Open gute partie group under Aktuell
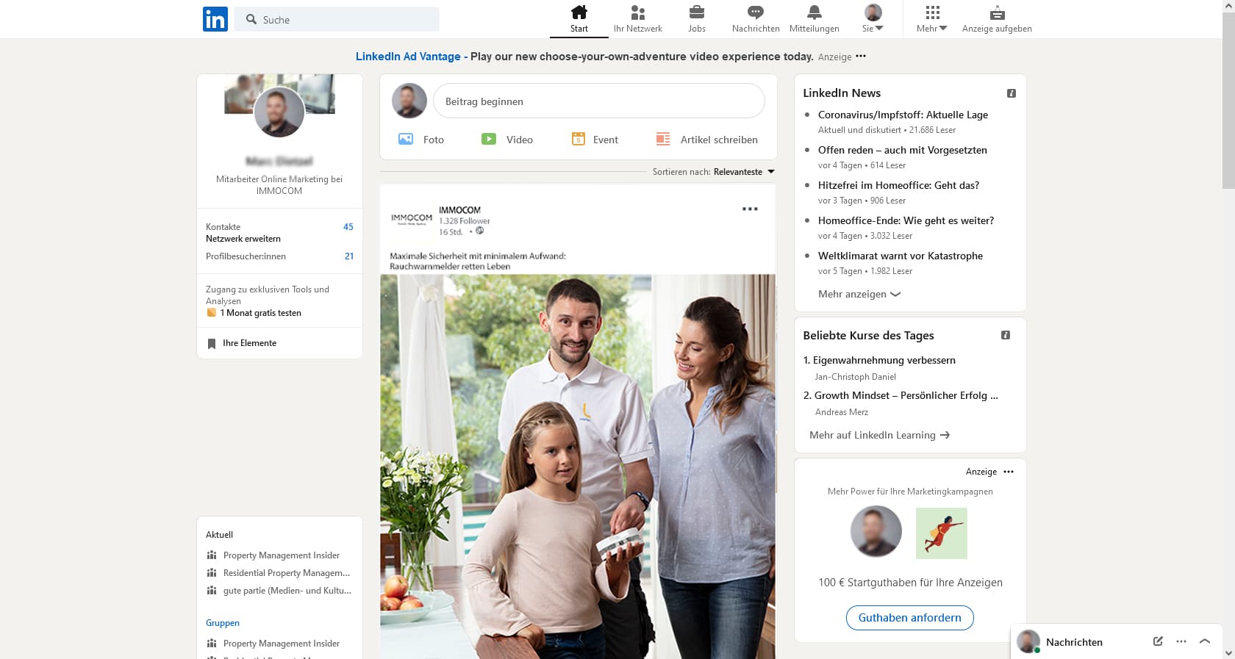 [279, 591]
